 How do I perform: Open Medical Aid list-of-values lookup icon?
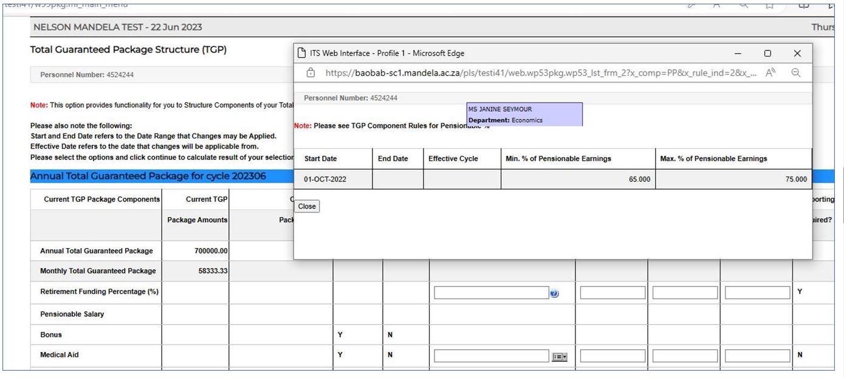[558, 357]
